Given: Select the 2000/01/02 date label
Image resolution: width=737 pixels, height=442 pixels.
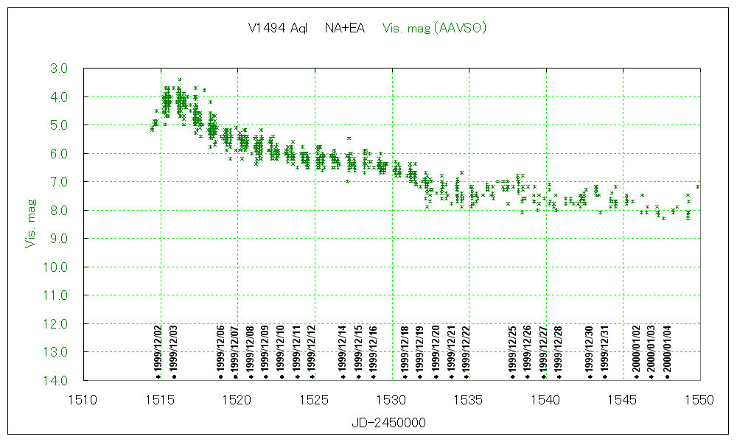Looking at the screenshot, I should click(x=636, y=348).
